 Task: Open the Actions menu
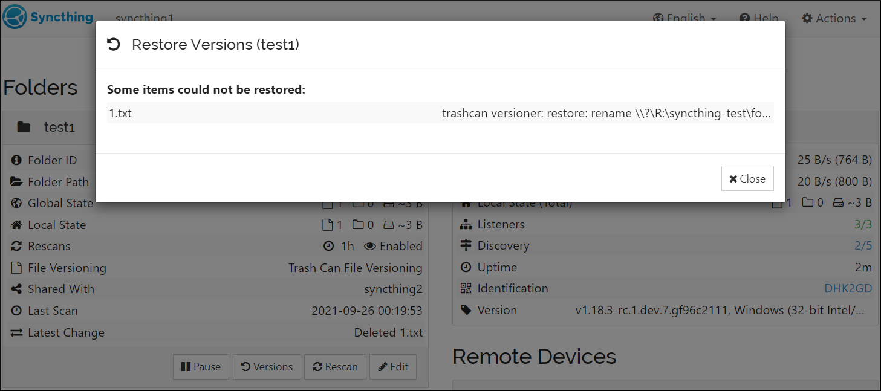pyautogui.click(x=834, y=18)
